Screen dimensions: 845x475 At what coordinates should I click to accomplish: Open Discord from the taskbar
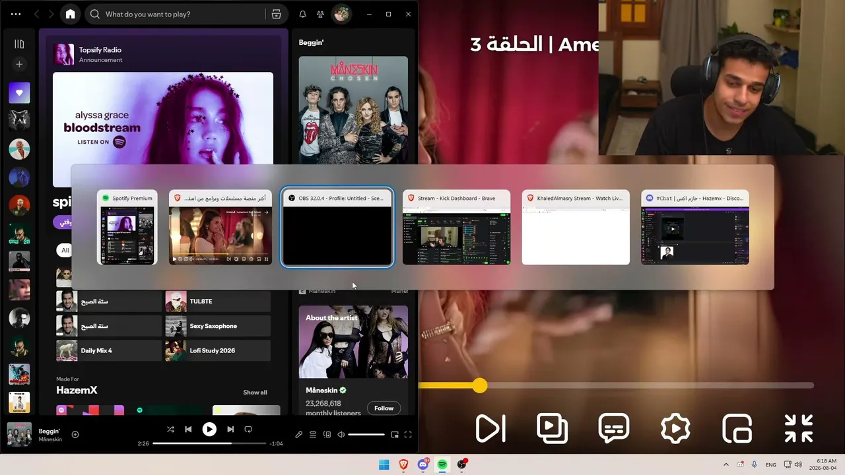[423, 464]
